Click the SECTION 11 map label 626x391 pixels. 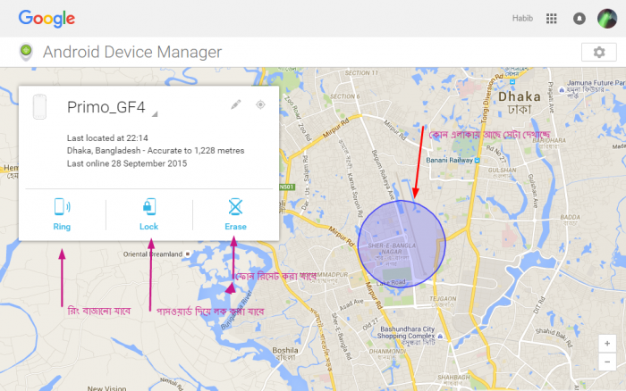click(x=361, y=73)
